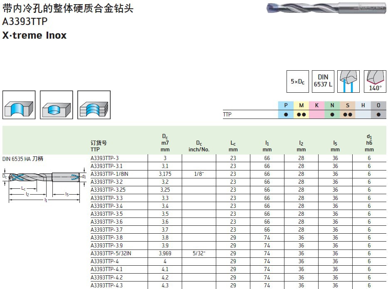
Task: Click order number A3393TTP-3.4
Action: point(106,206)
